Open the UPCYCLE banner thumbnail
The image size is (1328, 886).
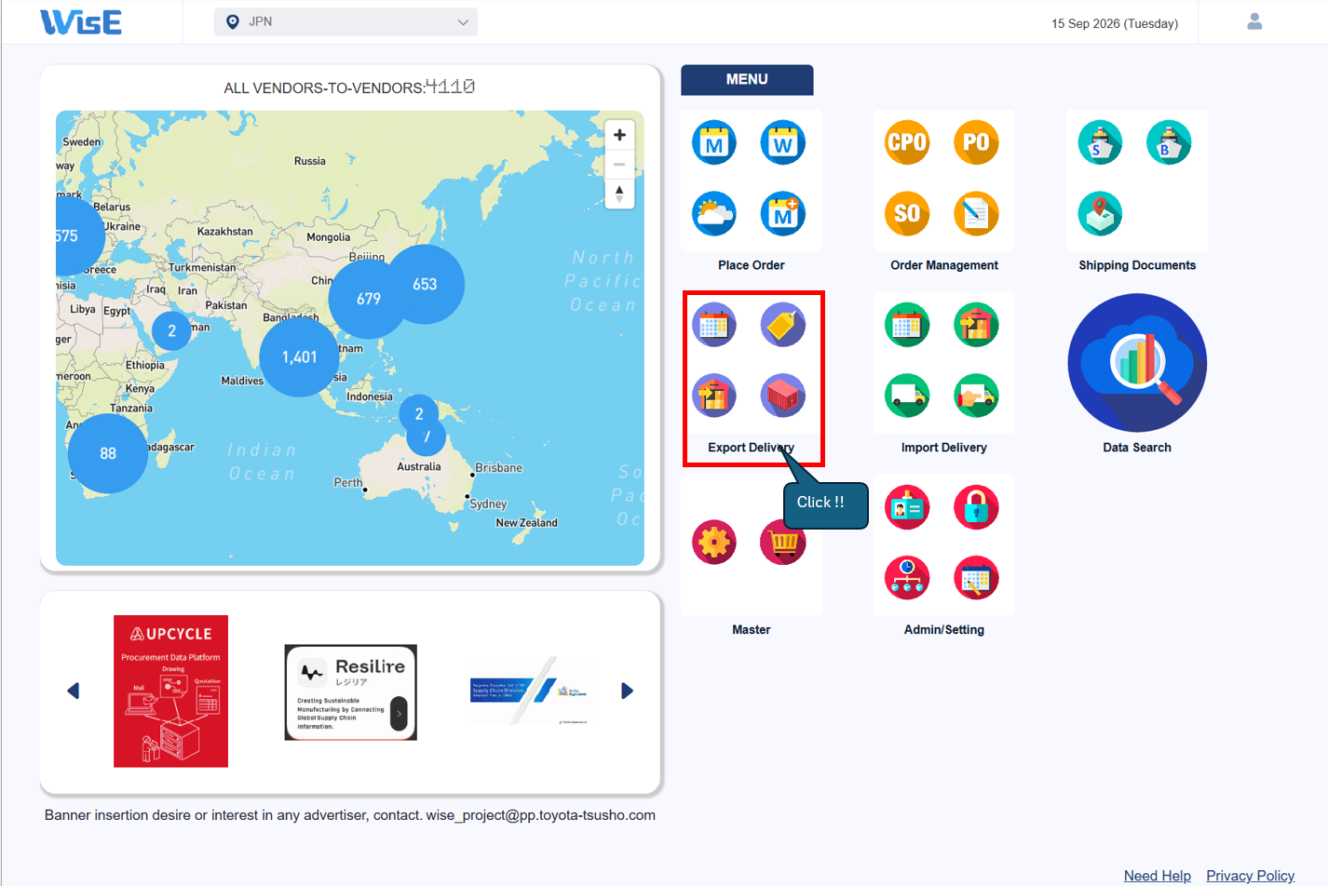(x=170, y=691)
